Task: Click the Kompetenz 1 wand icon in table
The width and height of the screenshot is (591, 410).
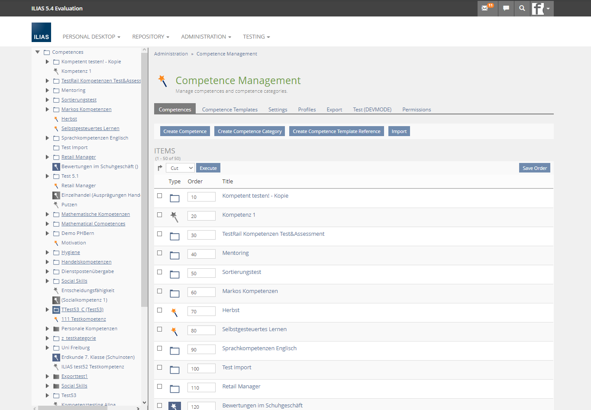Action: (x=174, y=216)
